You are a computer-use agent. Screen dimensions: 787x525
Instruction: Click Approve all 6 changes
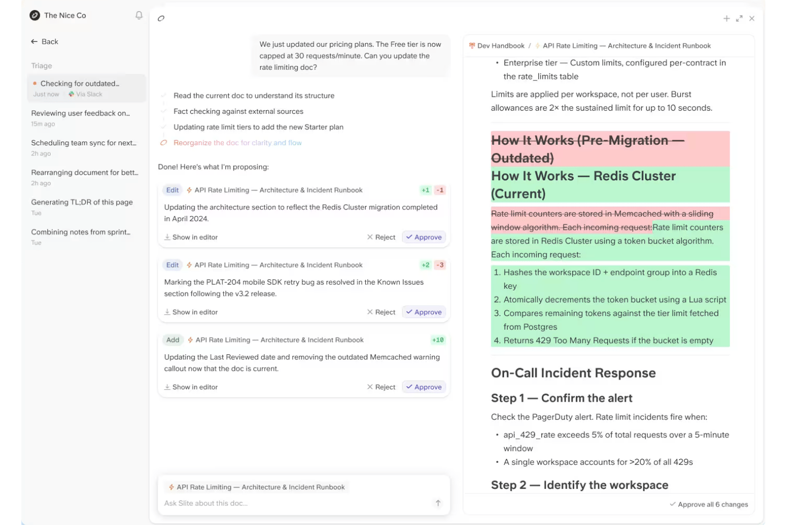pos(709,504)
